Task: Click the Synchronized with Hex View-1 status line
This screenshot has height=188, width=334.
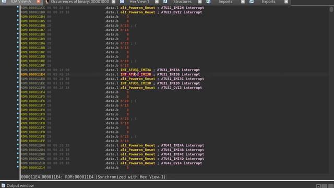Action: pos(93,177)
